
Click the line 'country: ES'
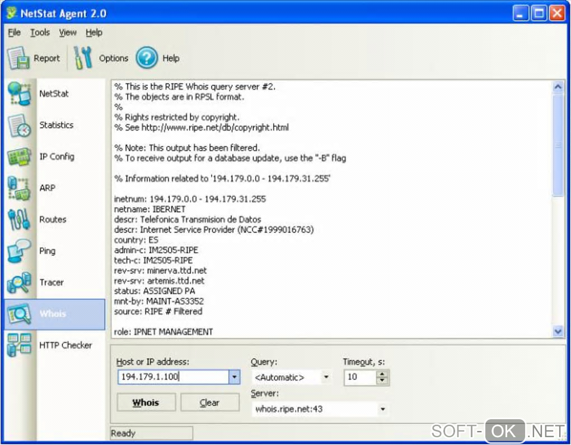click(x=136, y=240)
